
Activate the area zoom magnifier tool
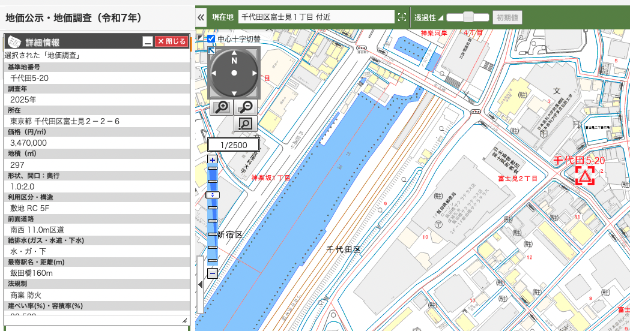click(245, 124)
